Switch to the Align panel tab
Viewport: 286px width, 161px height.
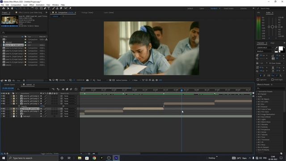[x=272, y=43]
